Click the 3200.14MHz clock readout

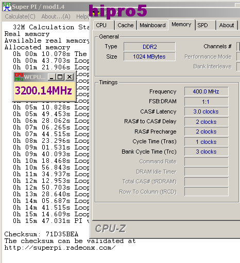(44, 90)
